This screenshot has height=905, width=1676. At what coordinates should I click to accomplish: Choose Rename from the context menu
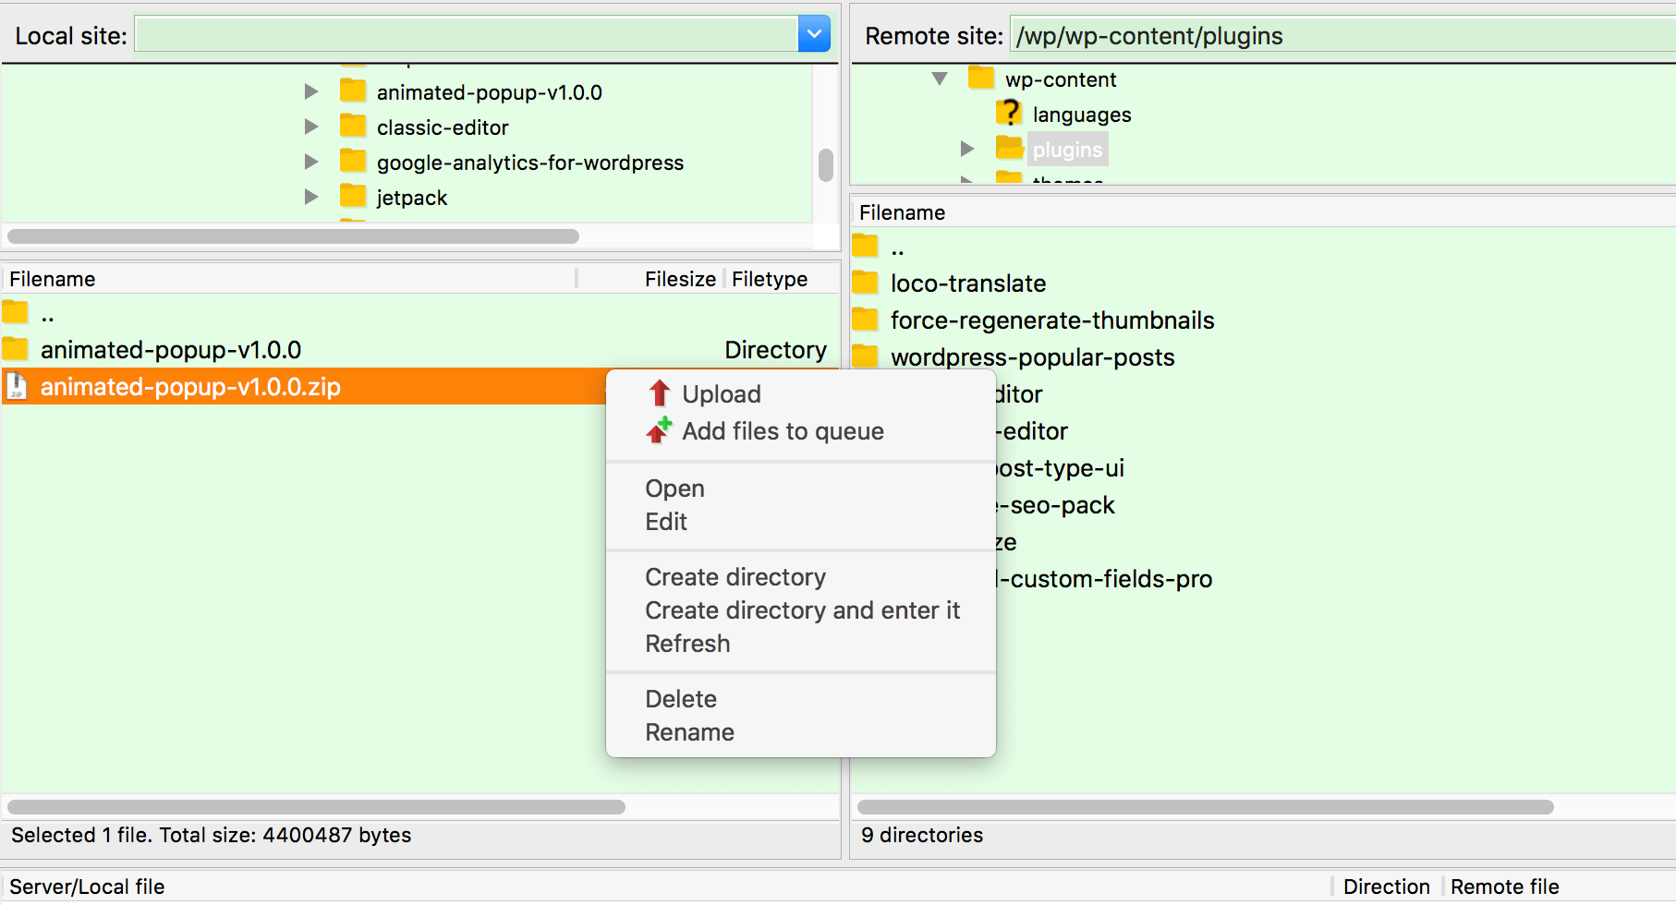689,732
